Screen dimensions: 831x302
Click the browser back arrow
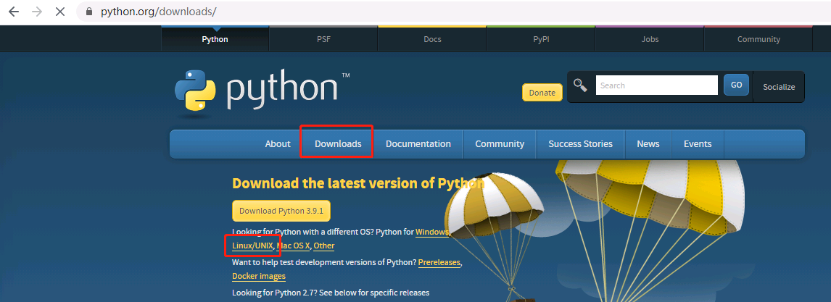14,12
